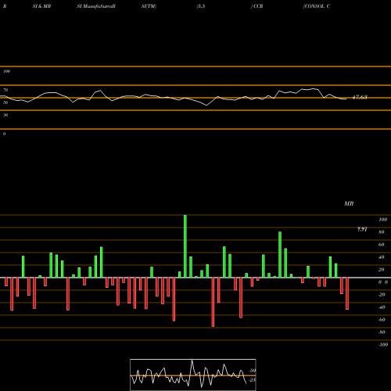Click the deepest red bar near -80
Image resolution: width=391 pixels, height=391 pixels.
click(x=213, y=302)
